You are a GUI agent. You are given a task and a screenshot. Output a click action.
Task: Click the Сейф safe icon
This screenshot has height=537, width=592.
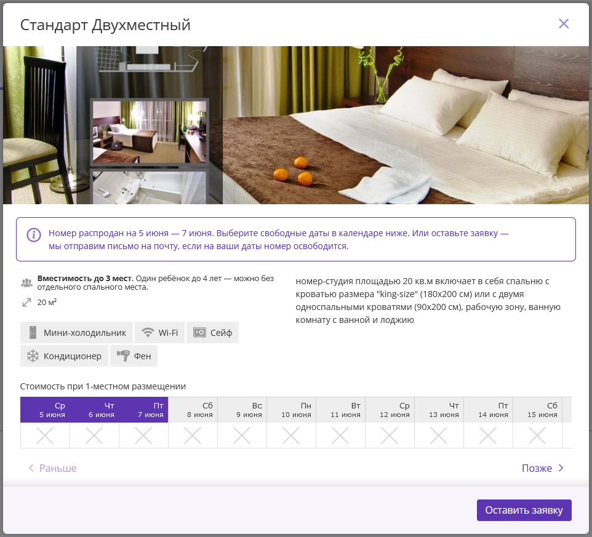(x=199, y=332)
